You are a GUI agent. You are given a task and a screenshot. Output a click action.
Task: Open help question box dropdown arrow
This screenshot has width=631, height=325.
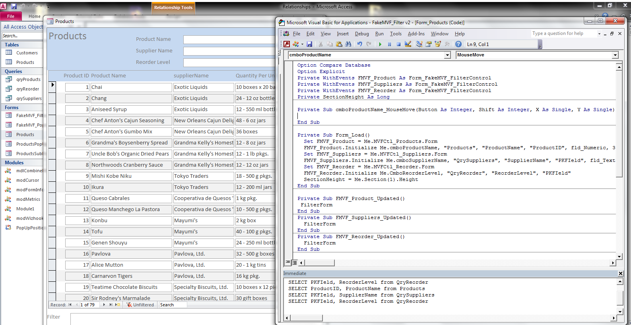599,34
